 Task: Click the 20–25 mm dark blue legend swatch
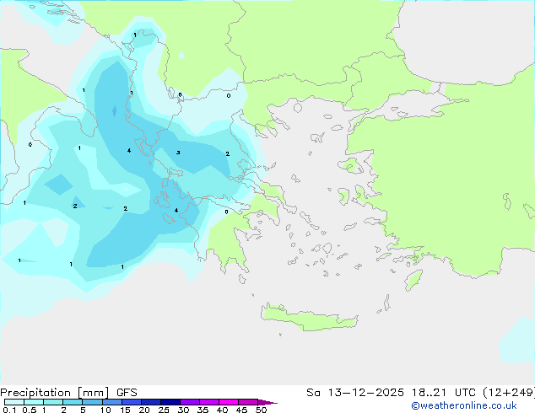[x=151, y=402]
